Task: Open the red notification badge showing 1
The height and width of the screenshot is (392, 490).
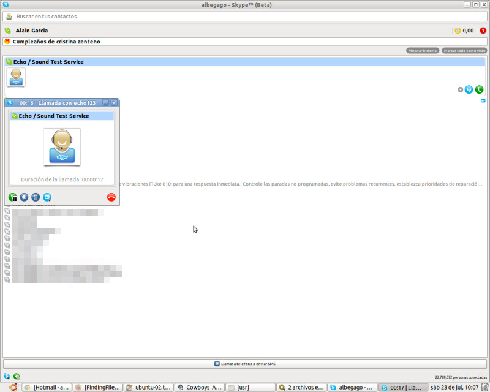Action: (x=483, y=31)
